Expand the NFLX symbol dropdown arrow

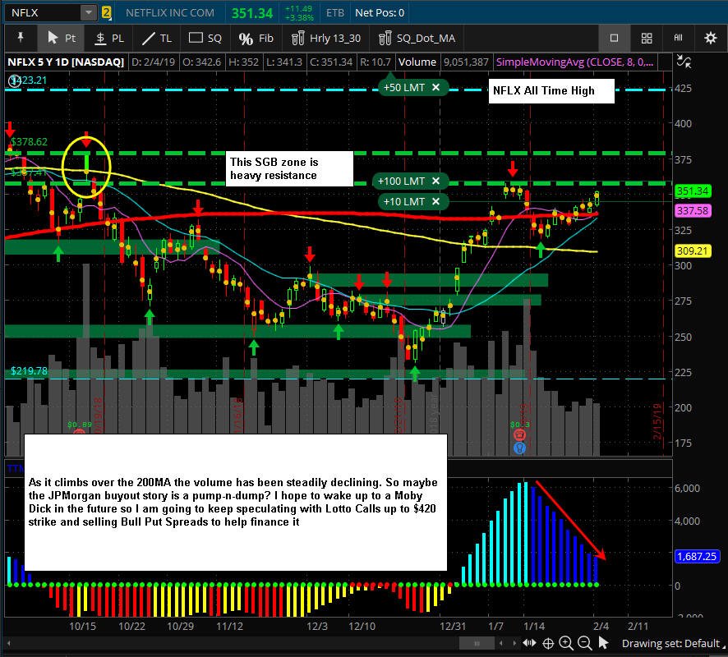[88, 12]
